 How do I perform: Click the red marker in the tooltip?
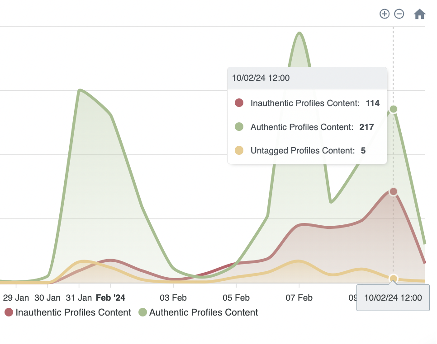point(238,103)
